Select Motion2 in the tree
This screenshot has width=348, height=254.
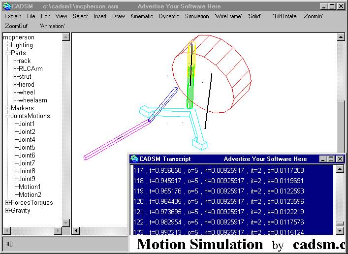(x=30, y=195)
